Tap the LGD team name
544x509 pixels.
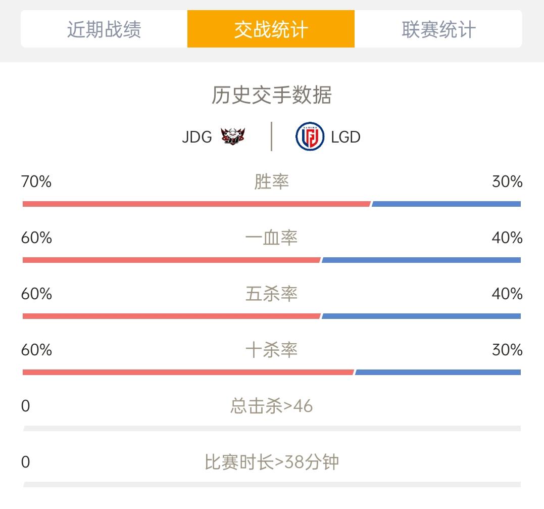point(345,137)
